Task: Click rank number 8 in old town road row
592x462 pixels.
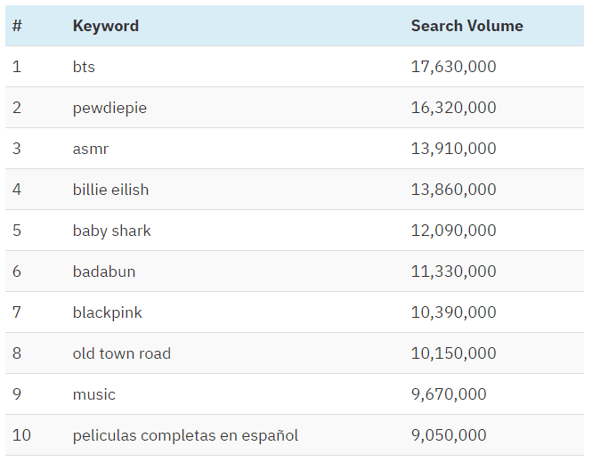Action: point(17,353)
